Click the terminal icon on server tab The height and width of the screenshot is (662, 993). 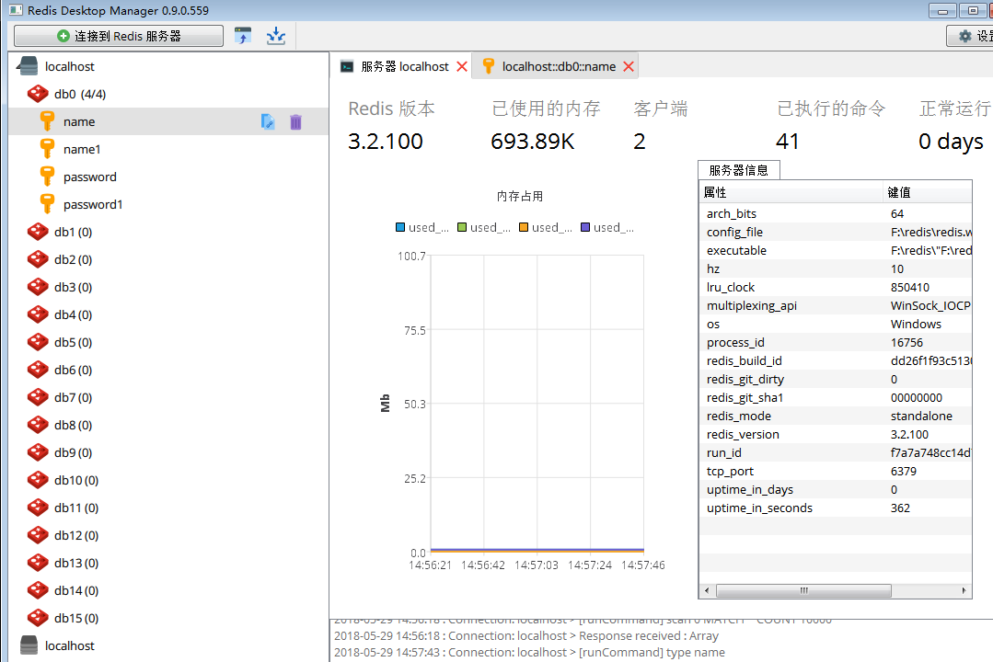(x=347, y=66)
